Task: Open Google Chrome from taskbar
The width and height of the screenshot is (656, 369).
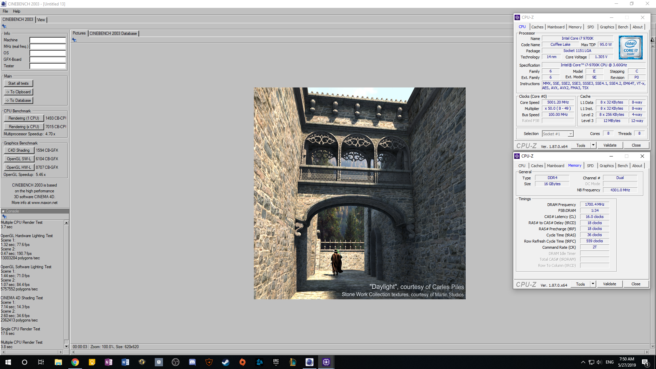Action: coord(75,362)
